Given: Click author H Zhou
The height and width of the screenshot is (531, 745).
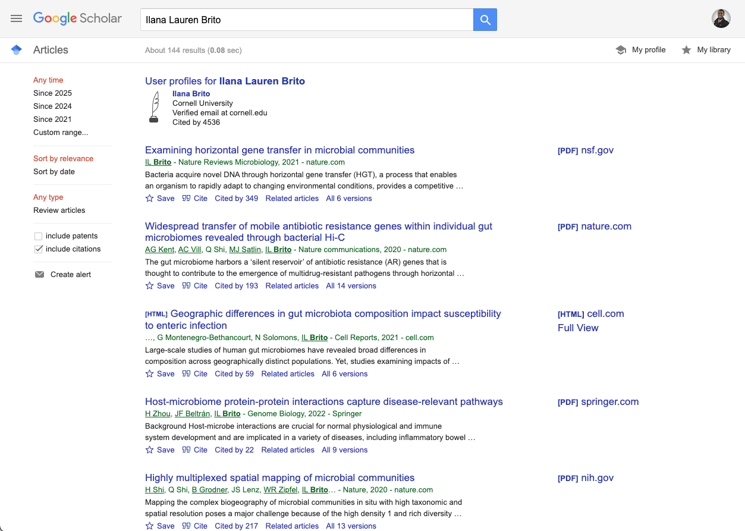Looking at the screenshot, I should pos(158,414).
